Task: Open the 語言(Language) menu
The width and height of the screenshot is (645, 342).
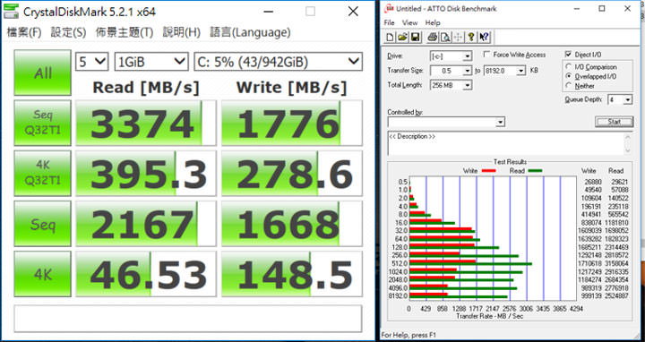Action: [x=250, y=32]
